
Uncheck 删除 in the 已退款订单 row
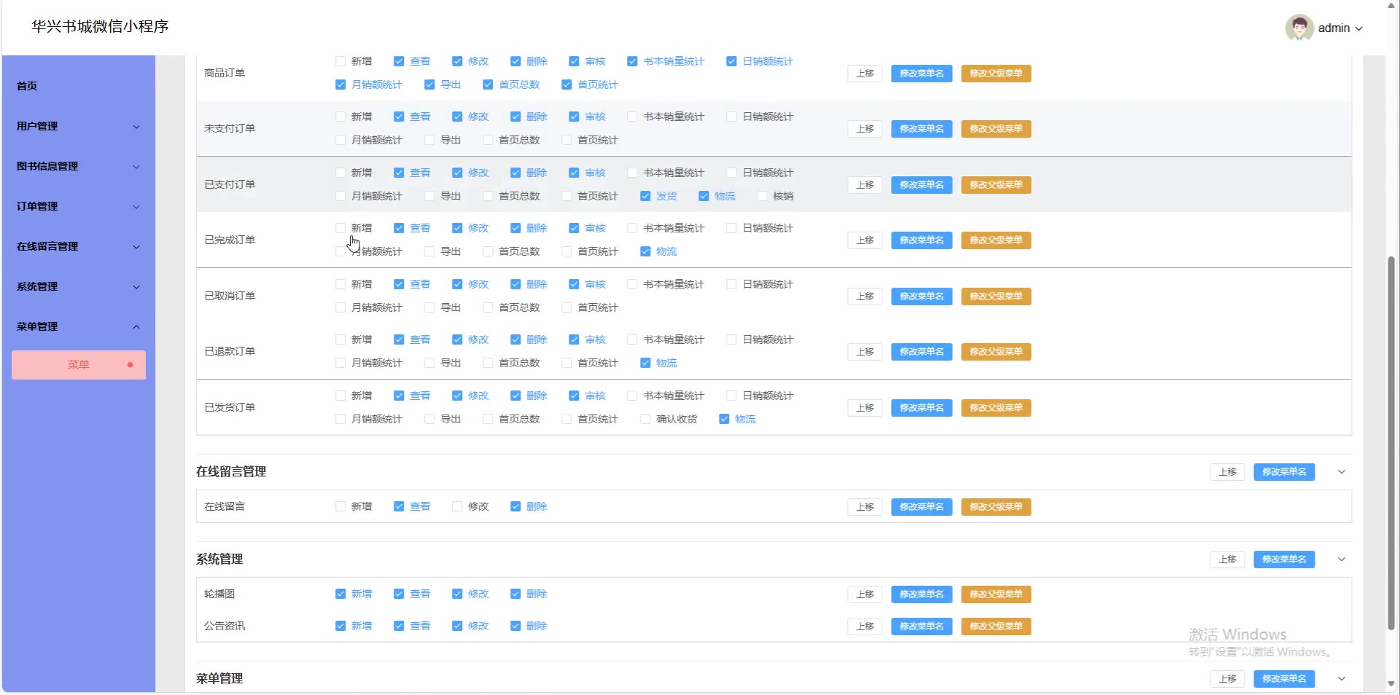(x=516, y=339)
